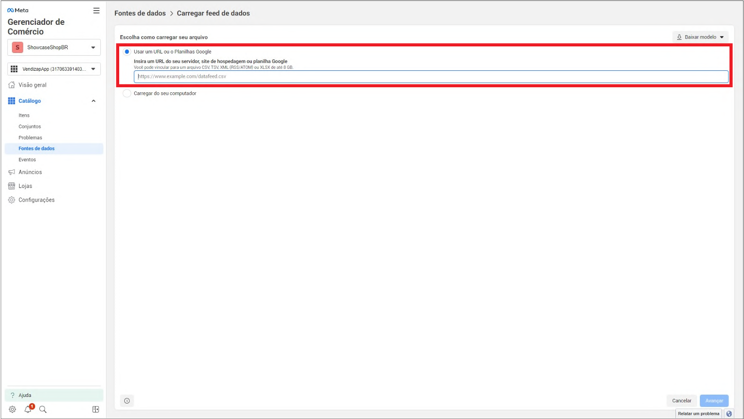The image size is (744, 419).
Task: Click the Cancelar button
Action: pyautogui.click(x=681, y=401)
